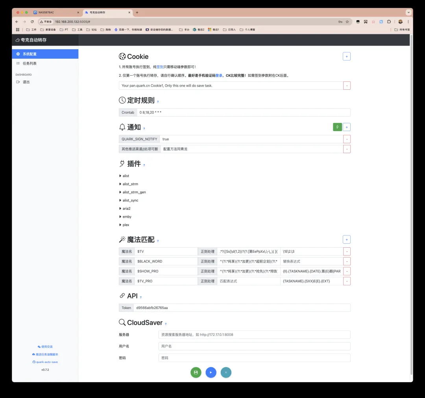Viewport: 425px width, 398px height.
Task: Open the Chrome extensions puzzle icon
Action: (389, 22)
